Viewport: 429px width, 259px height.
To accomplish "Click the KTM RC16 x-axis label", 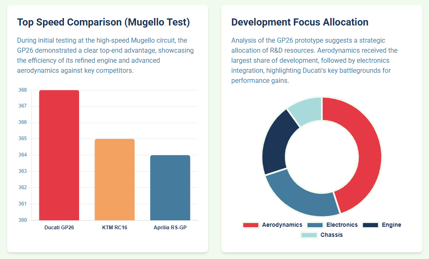I will click(x=115, y=228).
